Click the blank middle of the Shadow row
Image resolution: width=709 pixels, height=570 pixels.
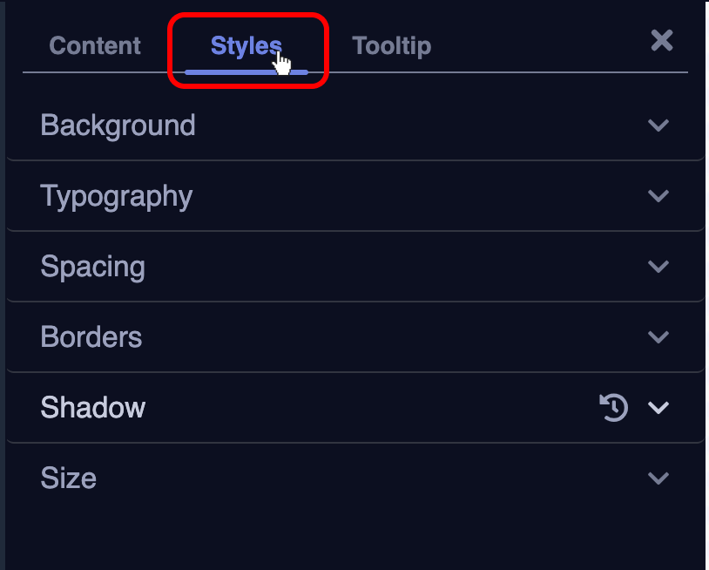[x=366, y=407]
